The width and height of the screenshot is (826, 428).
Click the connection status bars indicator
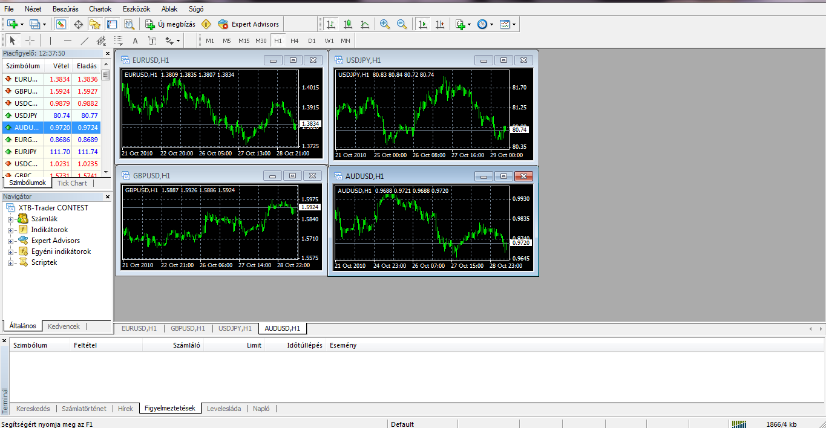(x=739, y=424)
